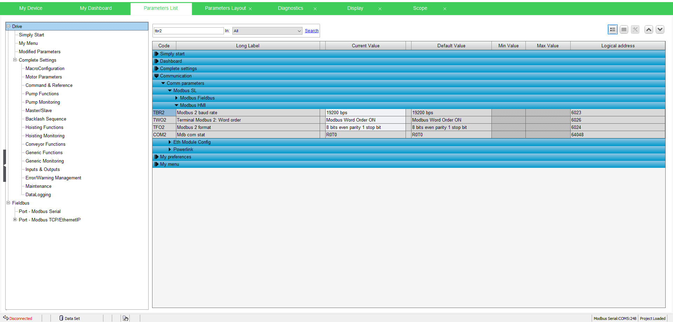Select the Parameters List tab

(161, 8)
